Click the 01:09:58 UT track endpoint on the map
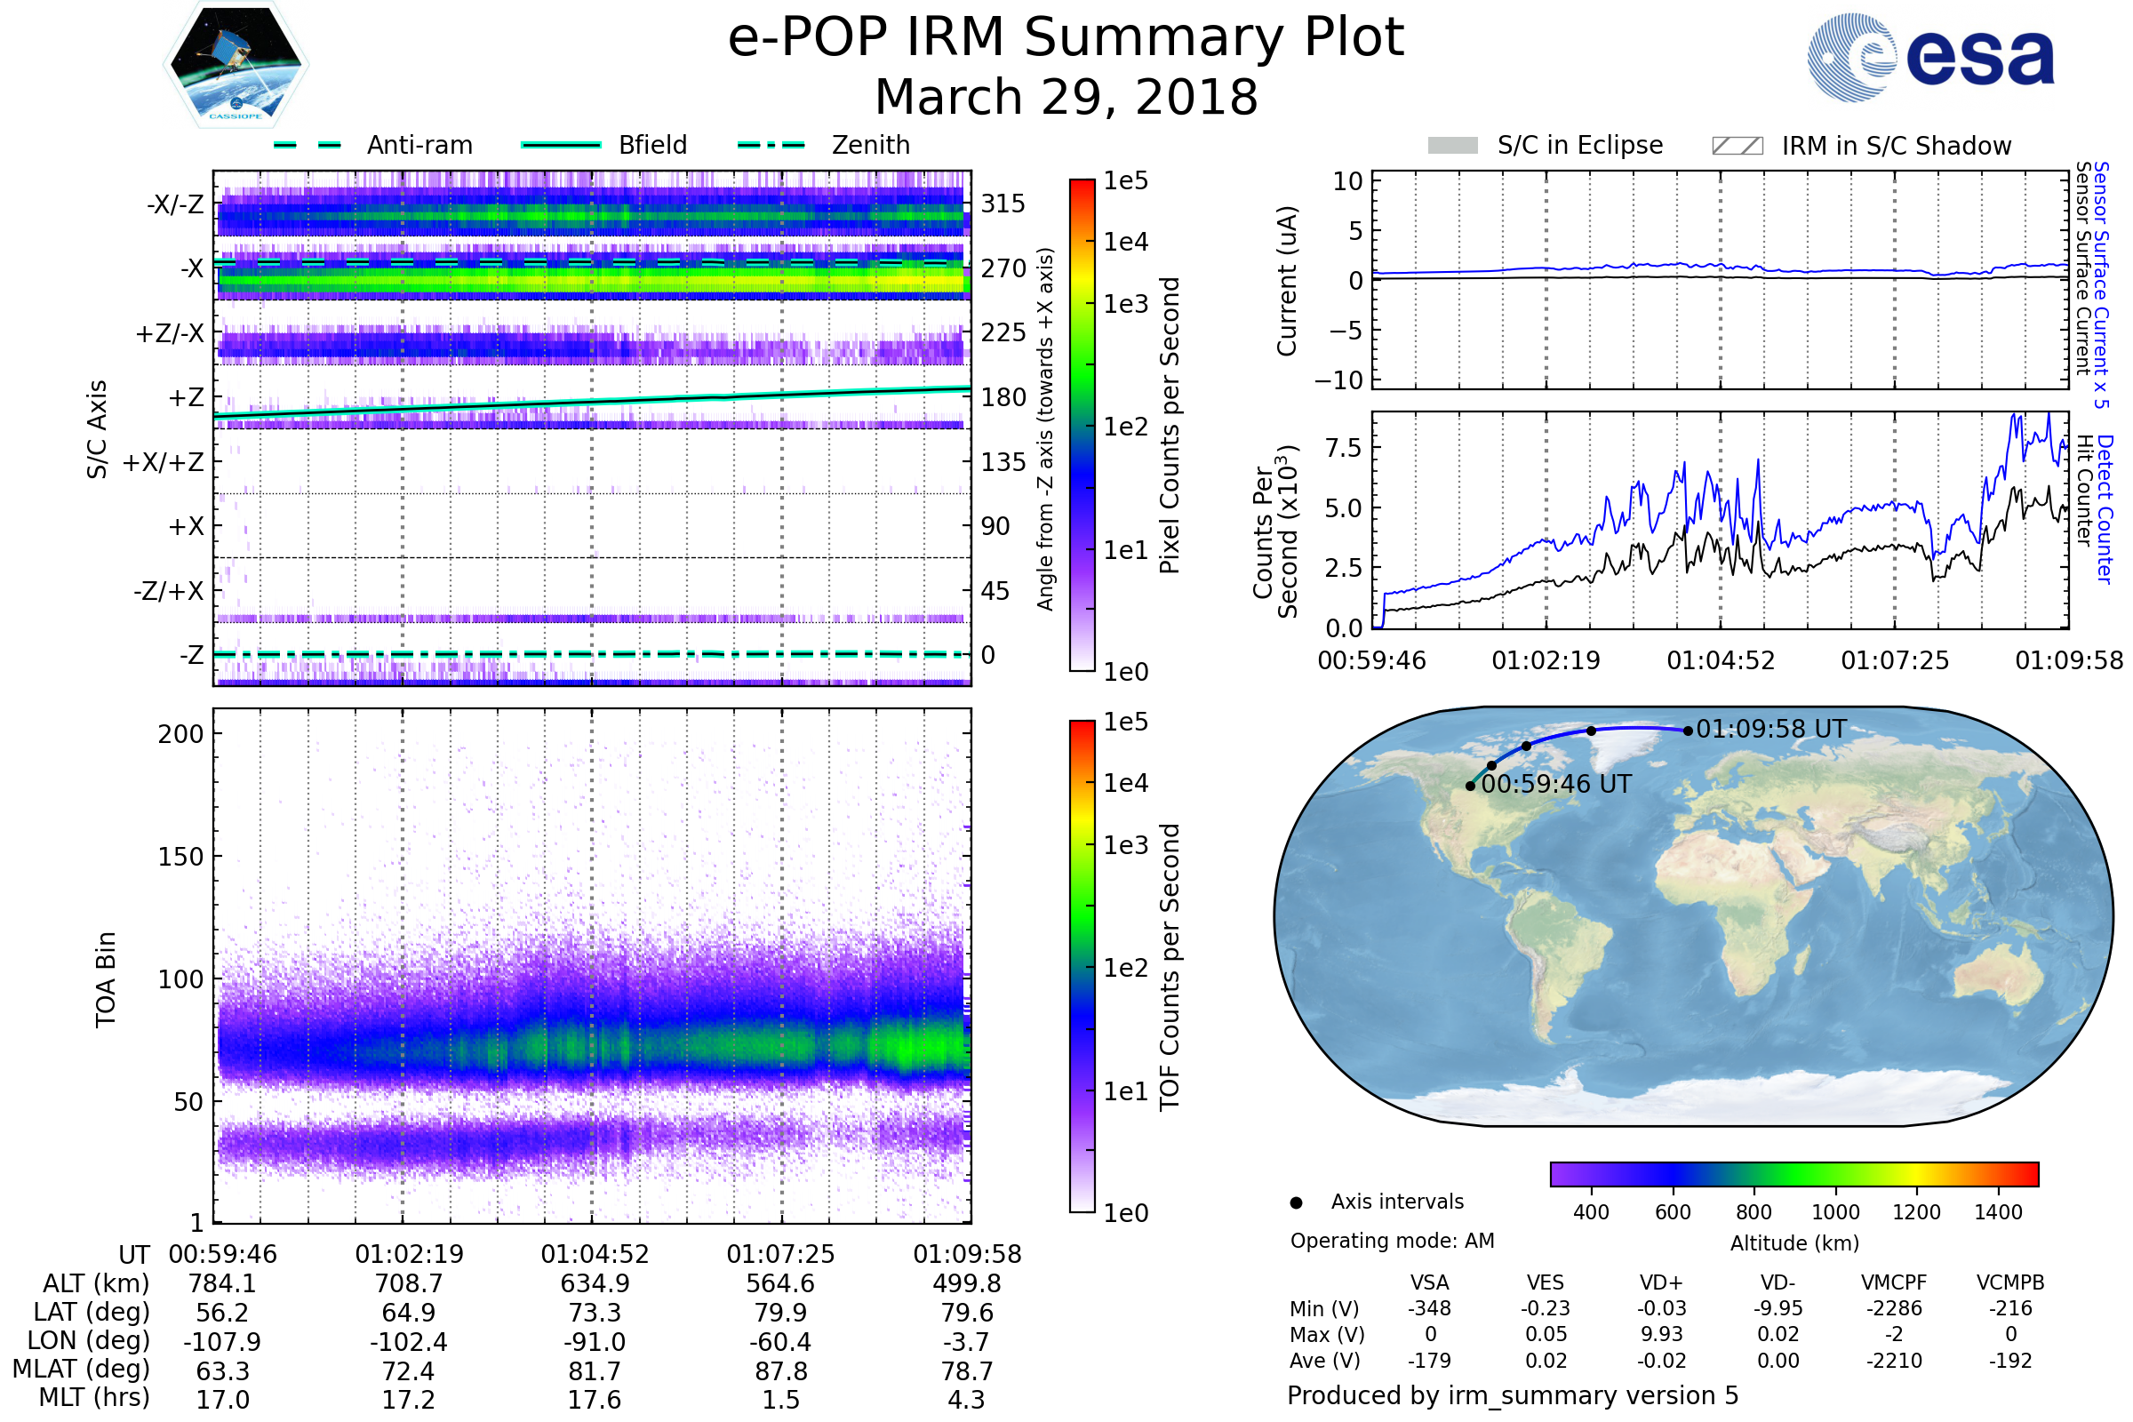The height and width of the screenshot is (1422, 2133). [1688, 731]
